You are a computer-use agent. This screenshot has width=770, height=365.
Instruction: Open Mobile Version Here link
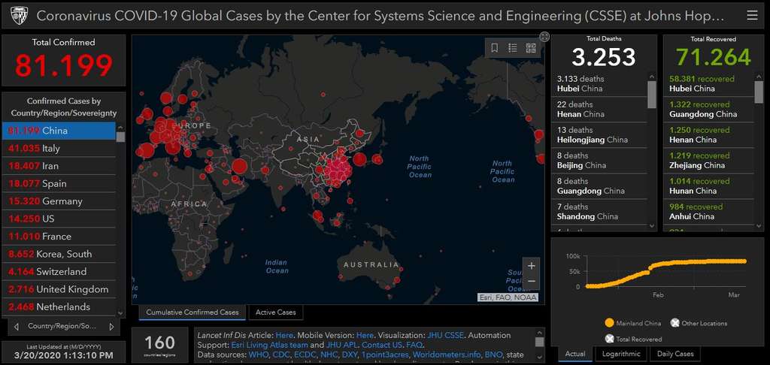[365, 336]
